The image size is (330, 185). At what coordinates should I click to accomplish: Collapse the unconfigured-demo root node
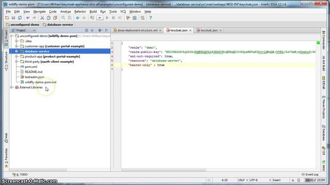point(11,36)
